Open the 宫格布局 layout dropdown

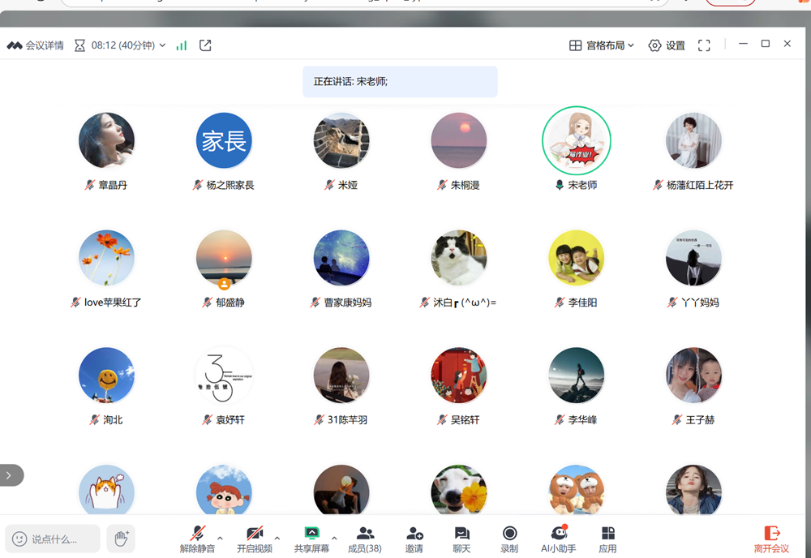pyautogui.click(x=602, y=45)
